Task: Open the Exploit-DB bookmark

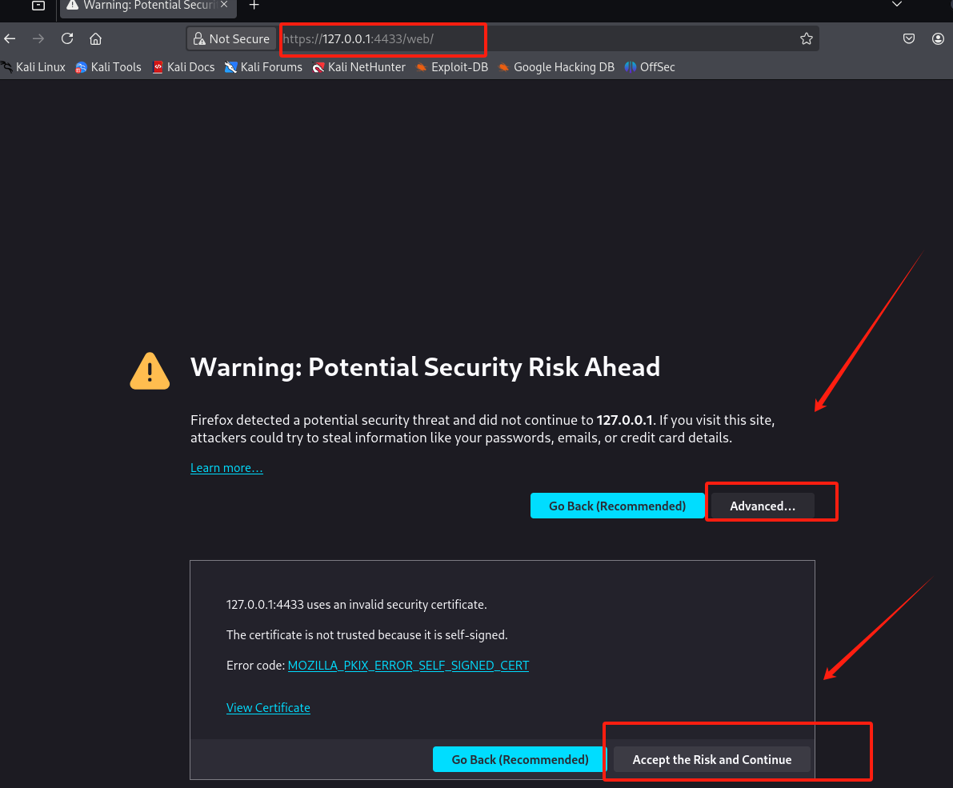Action: coord(451,67)
